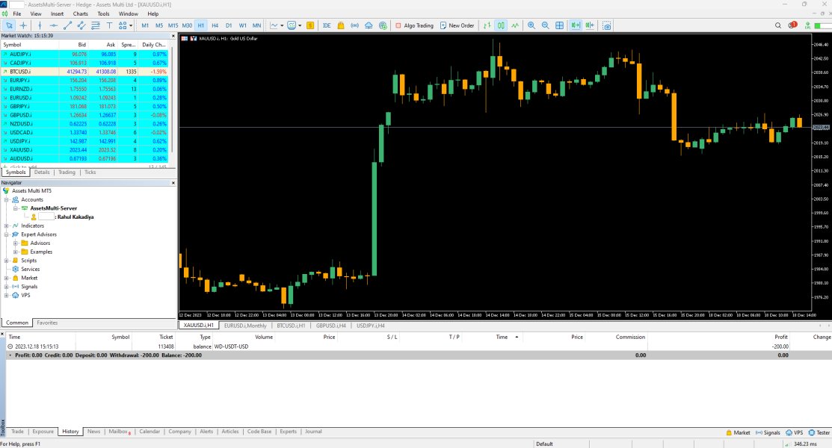Switch chart to bar chart display

pyautogui.click(x=487, y=25)
